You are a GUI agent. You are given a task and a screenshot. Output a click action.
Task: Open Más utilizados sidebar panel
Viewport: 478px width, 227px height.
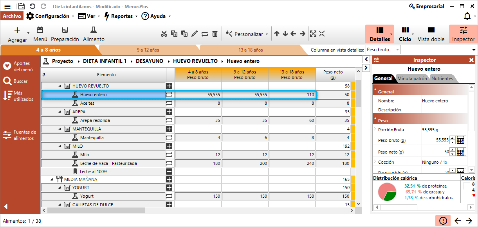pyautogui.click(x=18, y=96)
